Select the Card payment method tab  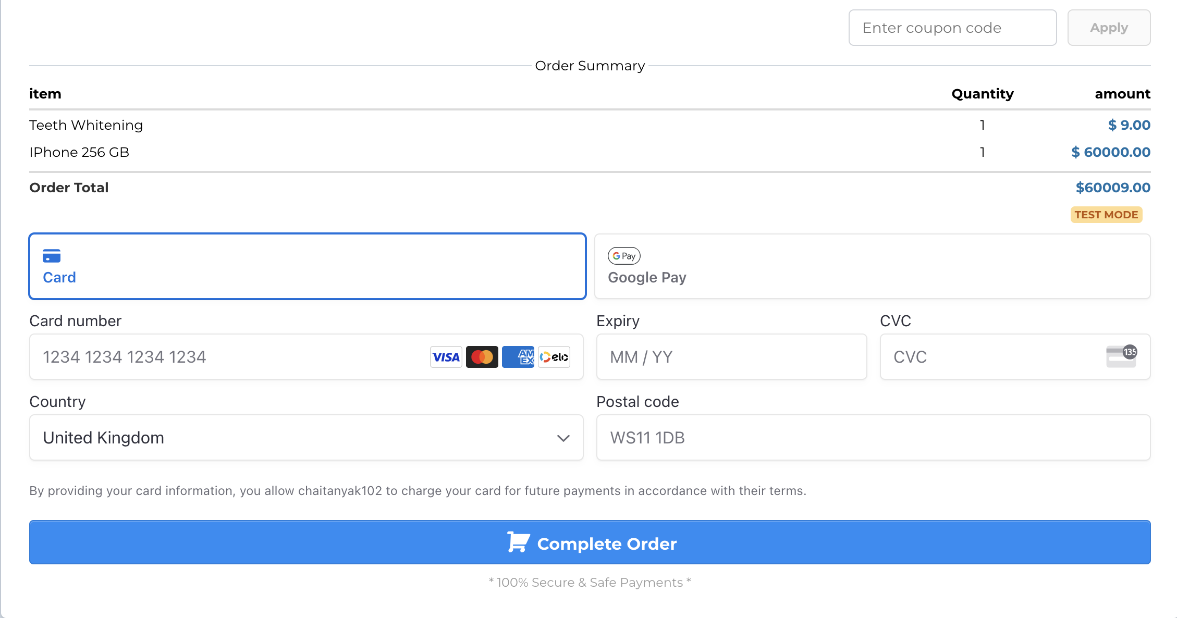(308, 266)
